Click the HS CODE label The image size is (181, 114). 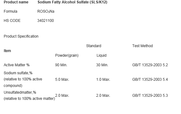click(12, 21)
